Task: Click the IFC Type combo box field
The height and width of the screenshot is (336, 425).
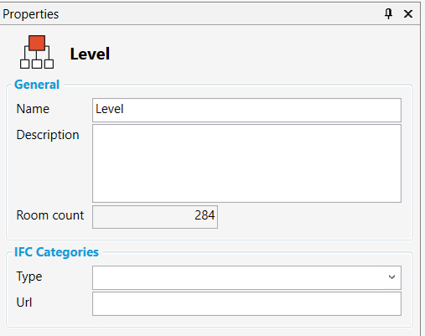Action: click(x=246, y=277)
